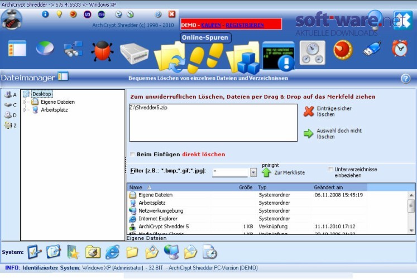Click the first clock icon in top bar
Image resolution: width=417 pixels, height=279 pixels.
pos(118,15)
